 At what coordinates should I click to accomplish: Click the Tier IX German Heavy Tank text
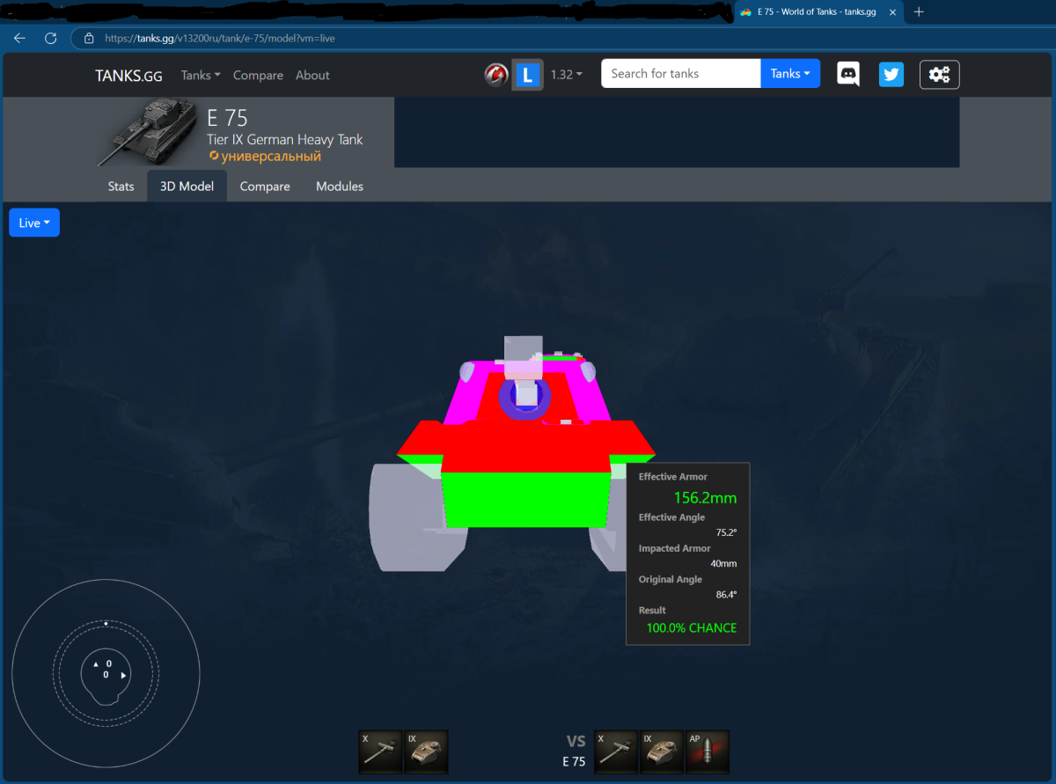click(285, 139)
